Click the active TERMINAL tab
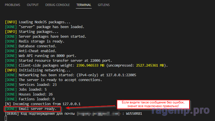The width and height of the screenshot is (215, 121). tap(84, 5)
